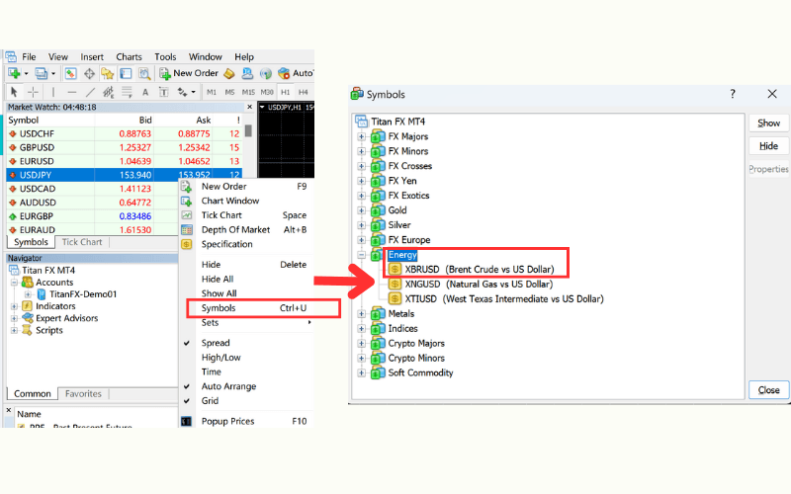Viewport: 791px width, 494px height.
Task: Click the XBRUSD gold symbol icon
Action: [395, 269]
